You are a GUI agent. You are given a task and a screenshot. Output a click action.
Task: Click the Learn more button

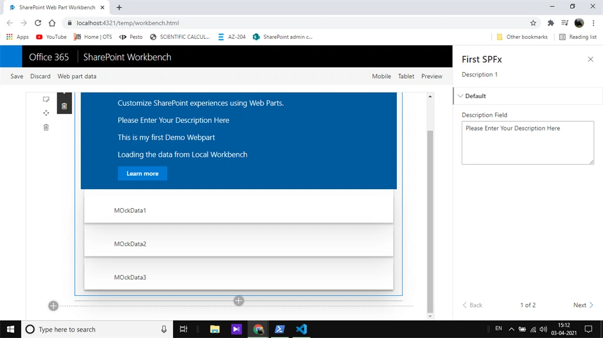[x=143, y=173]
